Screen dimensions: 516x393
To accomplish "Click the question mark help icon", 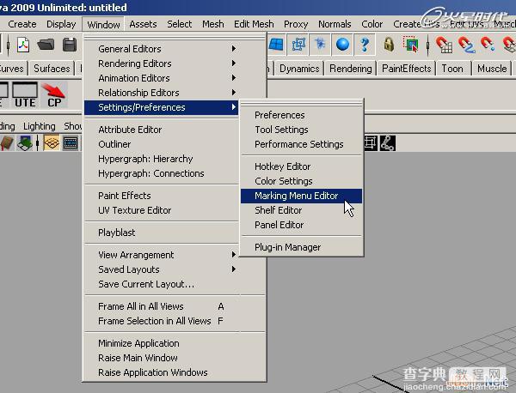I will pos(365,45).
